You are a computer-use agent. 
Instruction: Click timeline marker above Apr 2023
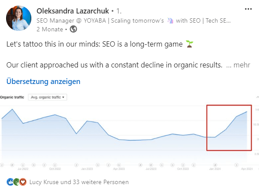[x=119, y=165]
